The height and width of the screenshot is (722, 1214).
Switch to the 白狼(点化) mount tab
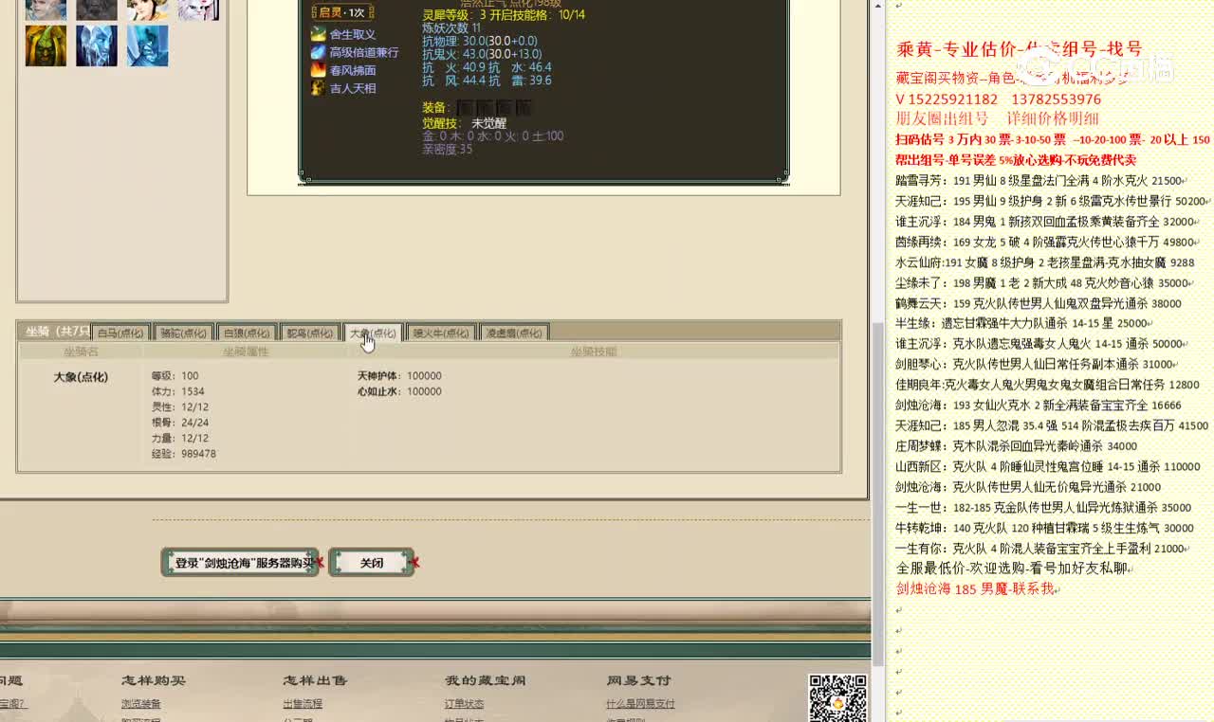[x=247, y=333]
